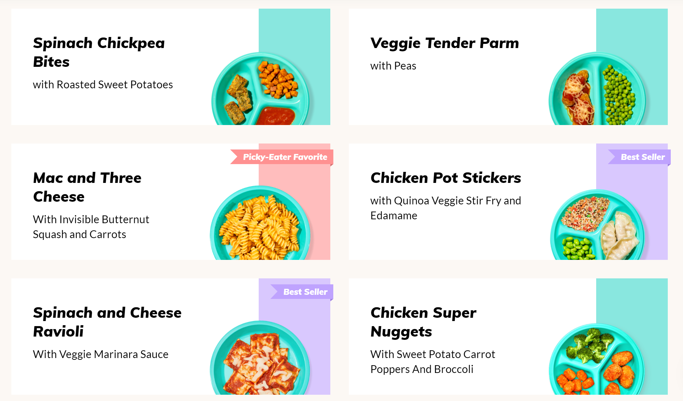Click 'With Invisible Butternut Squash and Carrots' text
Viewport: 683px width, 401px height.
tap(91, 227)
